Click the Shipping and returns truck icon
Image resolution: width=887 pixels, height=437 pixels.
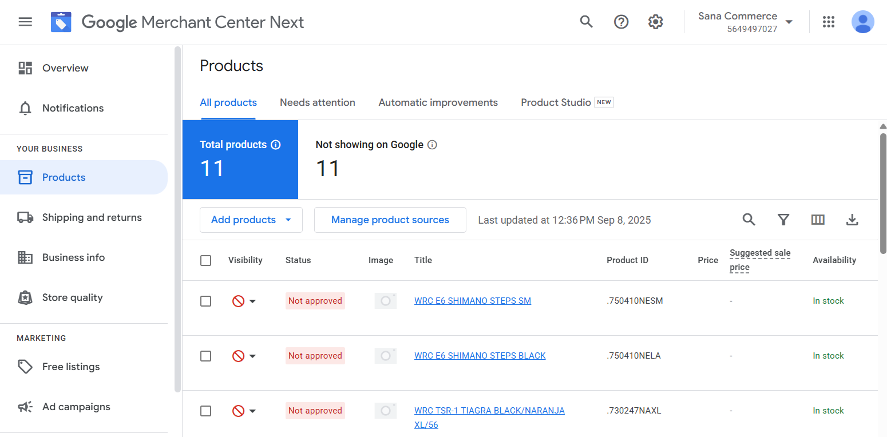25,217
